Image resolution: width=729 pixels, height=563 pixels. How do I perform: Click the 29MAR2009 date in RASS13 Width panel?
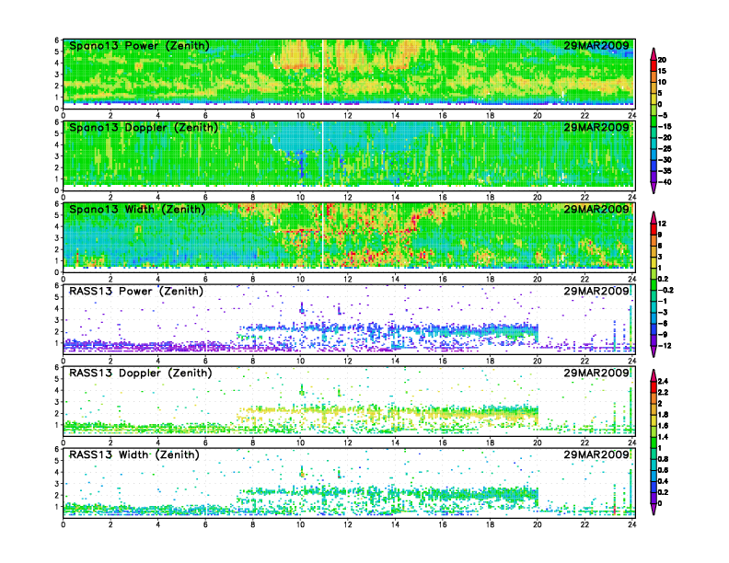(596, 454)
